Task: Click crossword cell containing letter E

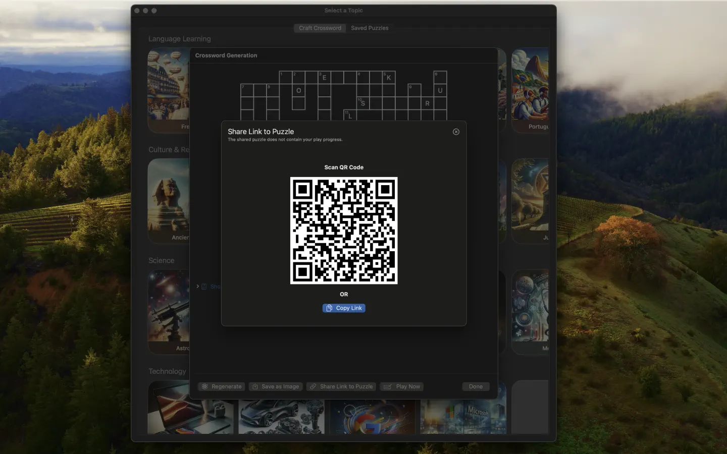Action: 324,77
